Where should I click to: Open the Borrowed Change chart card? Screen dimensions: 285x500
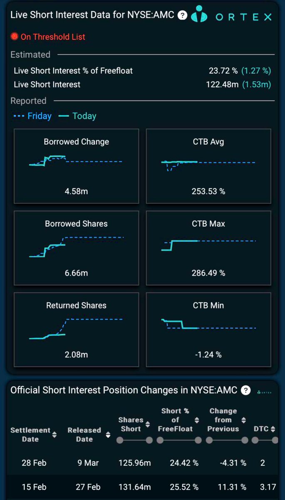77,166
